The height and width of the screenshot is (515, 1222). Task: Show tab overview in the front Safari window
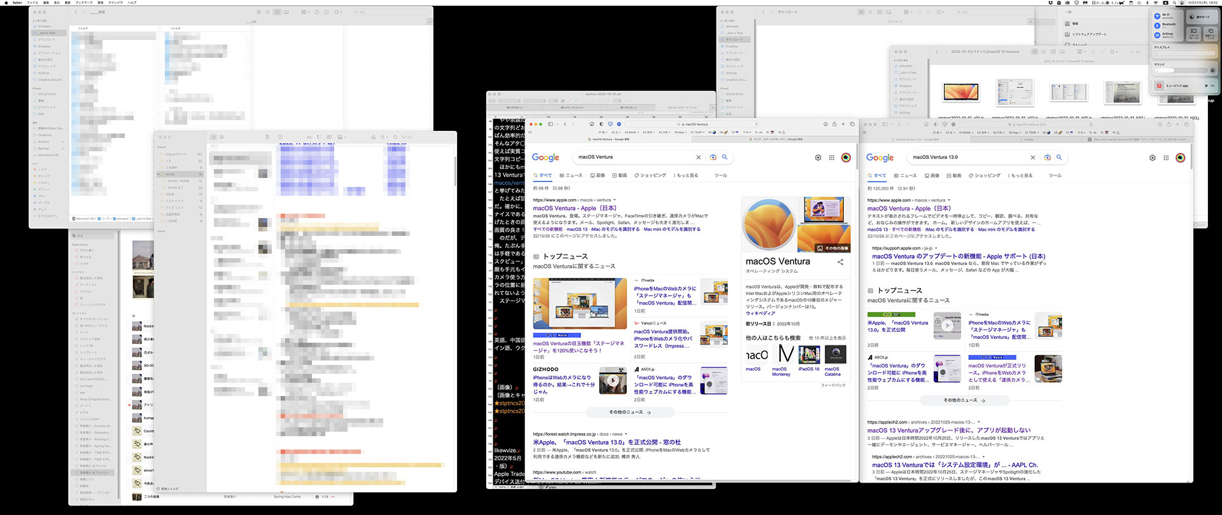[x=852, y=124]
